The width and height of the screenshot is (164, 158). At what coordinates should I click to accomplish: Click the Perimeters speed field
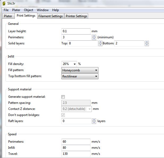(76, 142)
